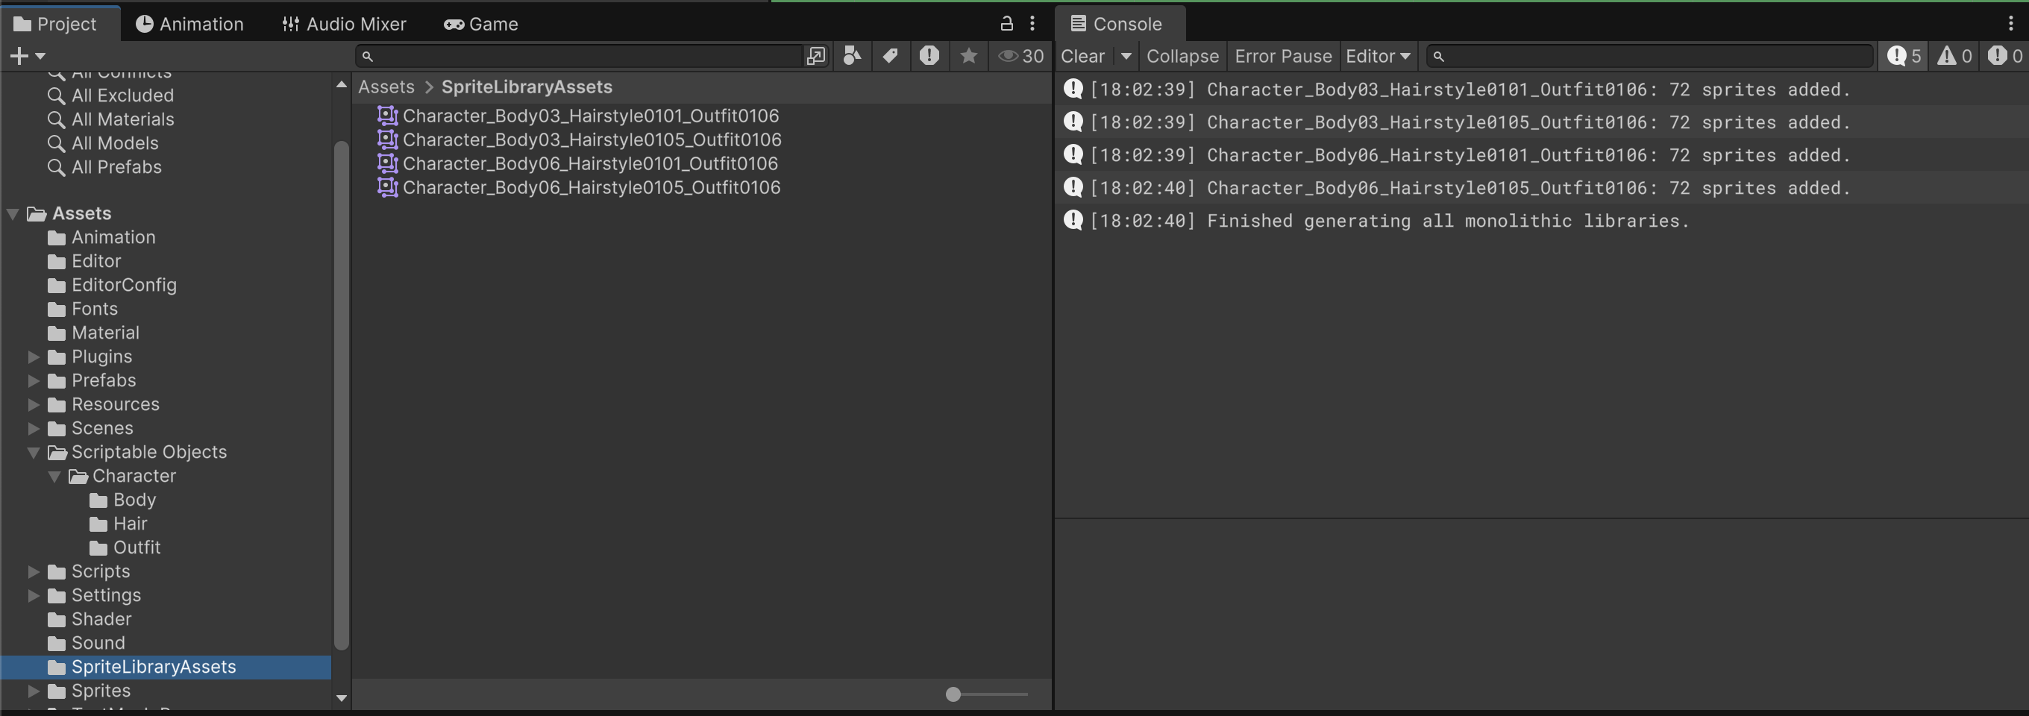The width and height of the screenshot is (2029, 716).
Task: Collapse the Scriptable Objects folder
Action: pos(34,452)
